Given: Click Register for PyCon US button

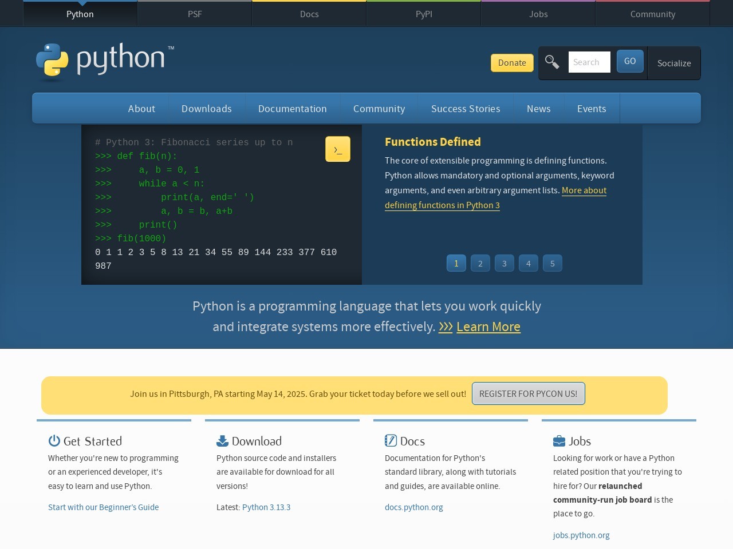Looking at the screenshot, I should (529, 393).
